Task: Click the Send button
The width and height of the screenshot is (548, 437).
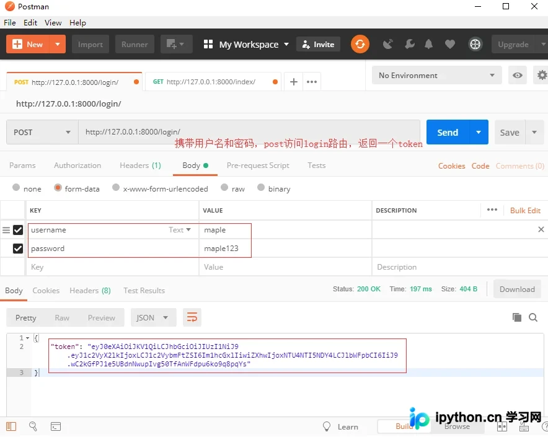Action: [448, 132]
